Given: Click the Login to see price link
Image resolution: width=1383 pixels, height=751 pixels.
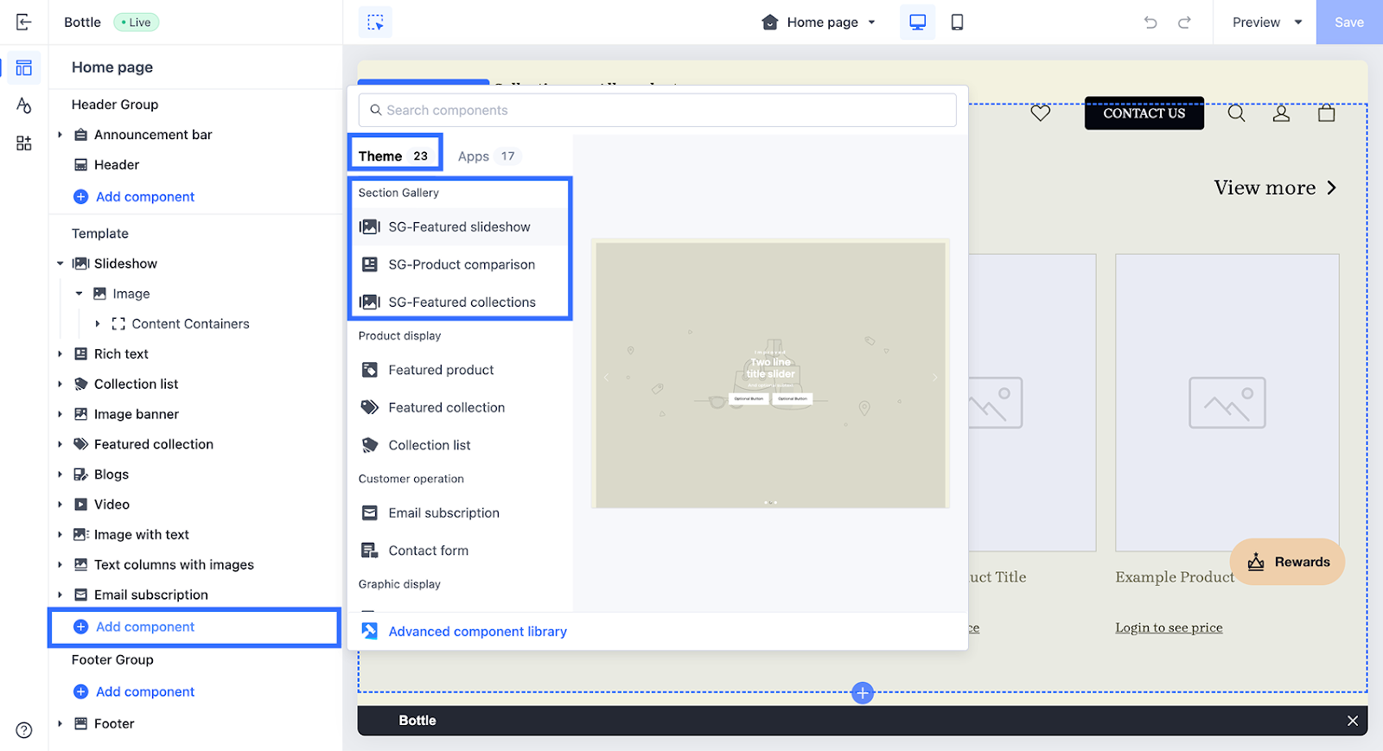Looking at the screenshot, I should [x=1169, y=627].
